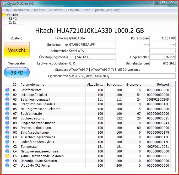Image resolution: width=179 pixels, height=175 pixels.
Task: Click raw value 000D029C024D
Action: click(x=158, y=100)
